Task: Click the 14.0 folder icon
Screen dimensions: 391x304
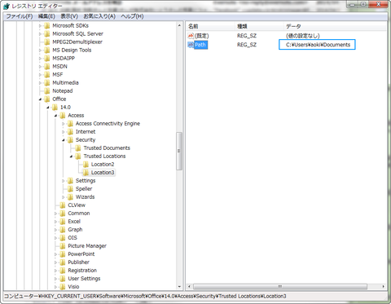Action: [x=55, y=108]
